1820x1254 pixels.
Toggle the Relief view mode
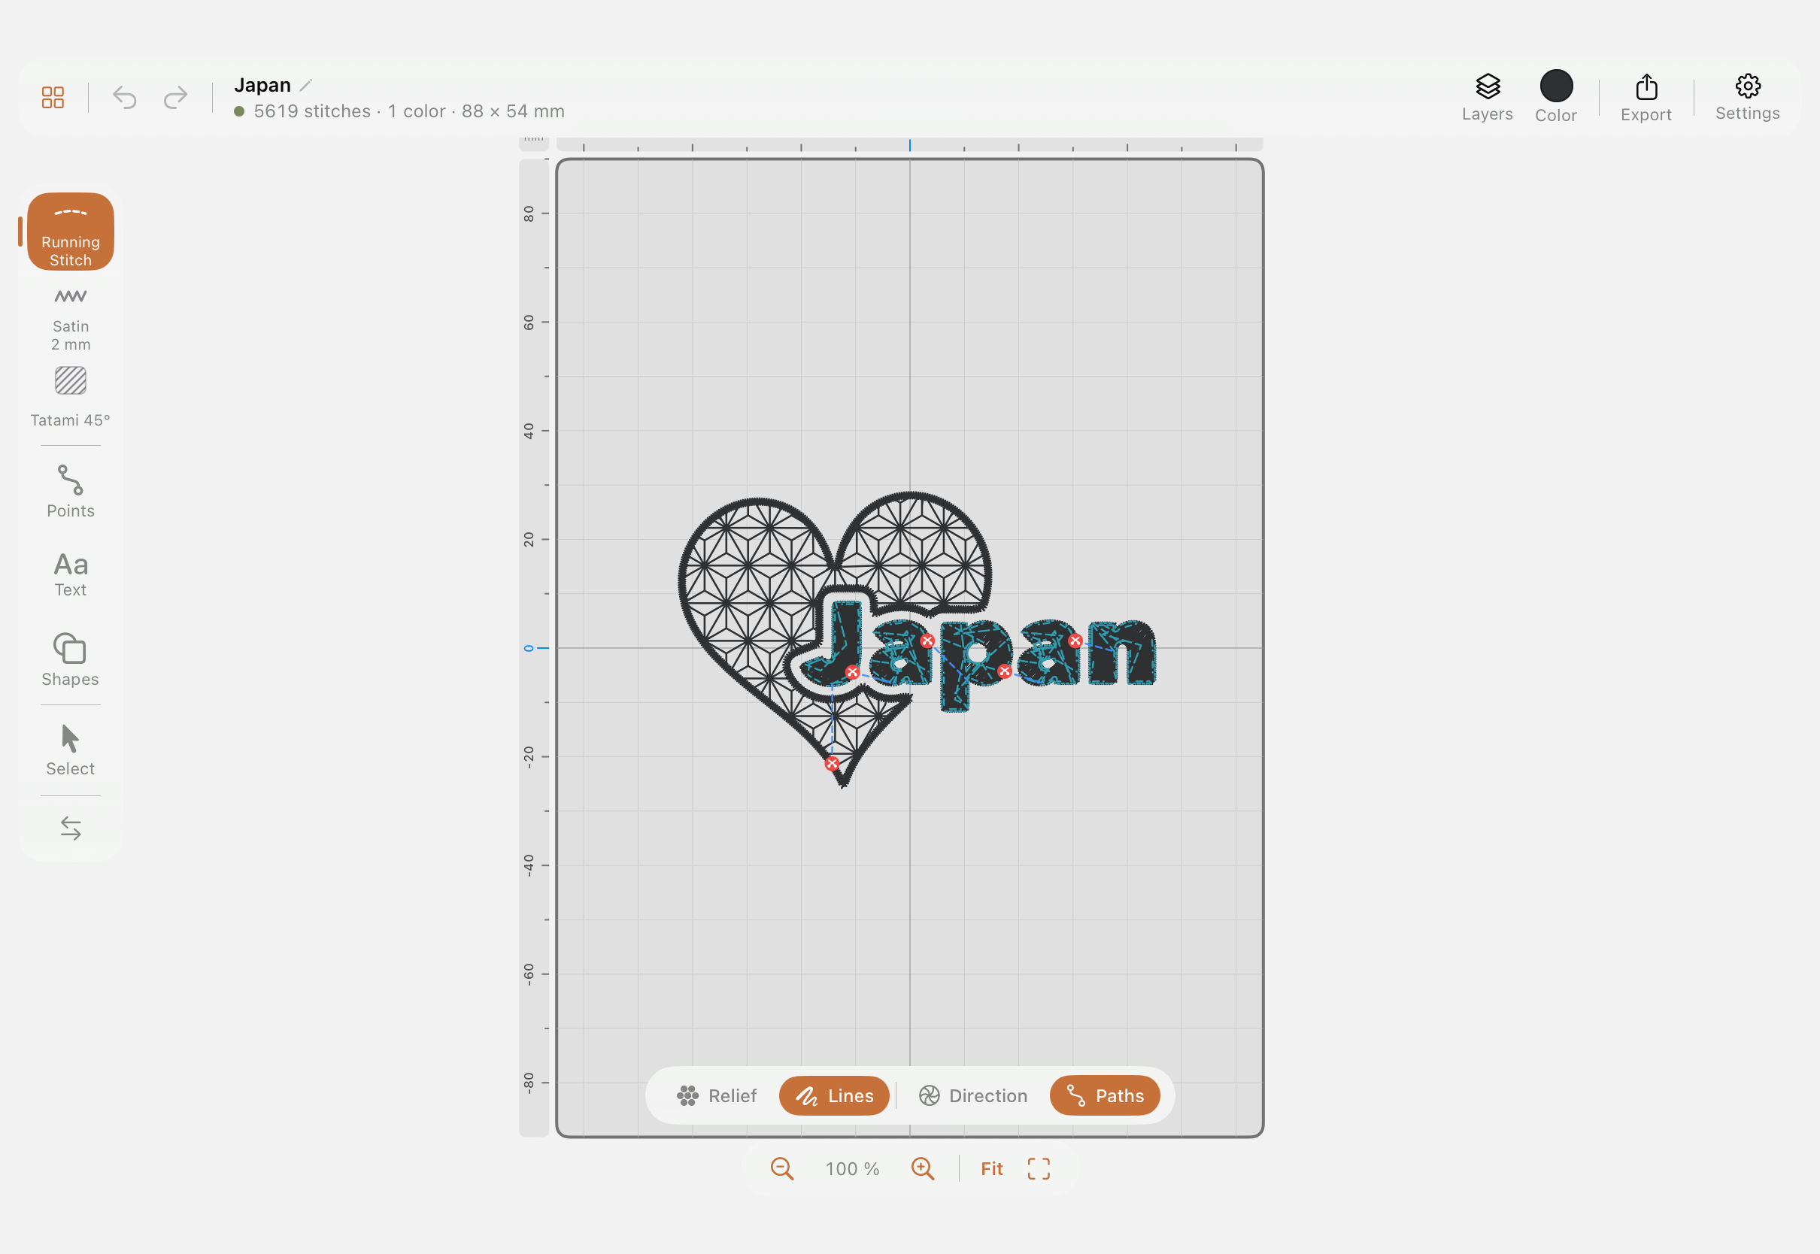pos(717,1095)
